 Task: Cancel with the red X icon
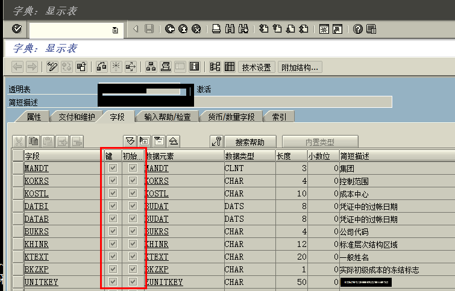click(196, 29)
